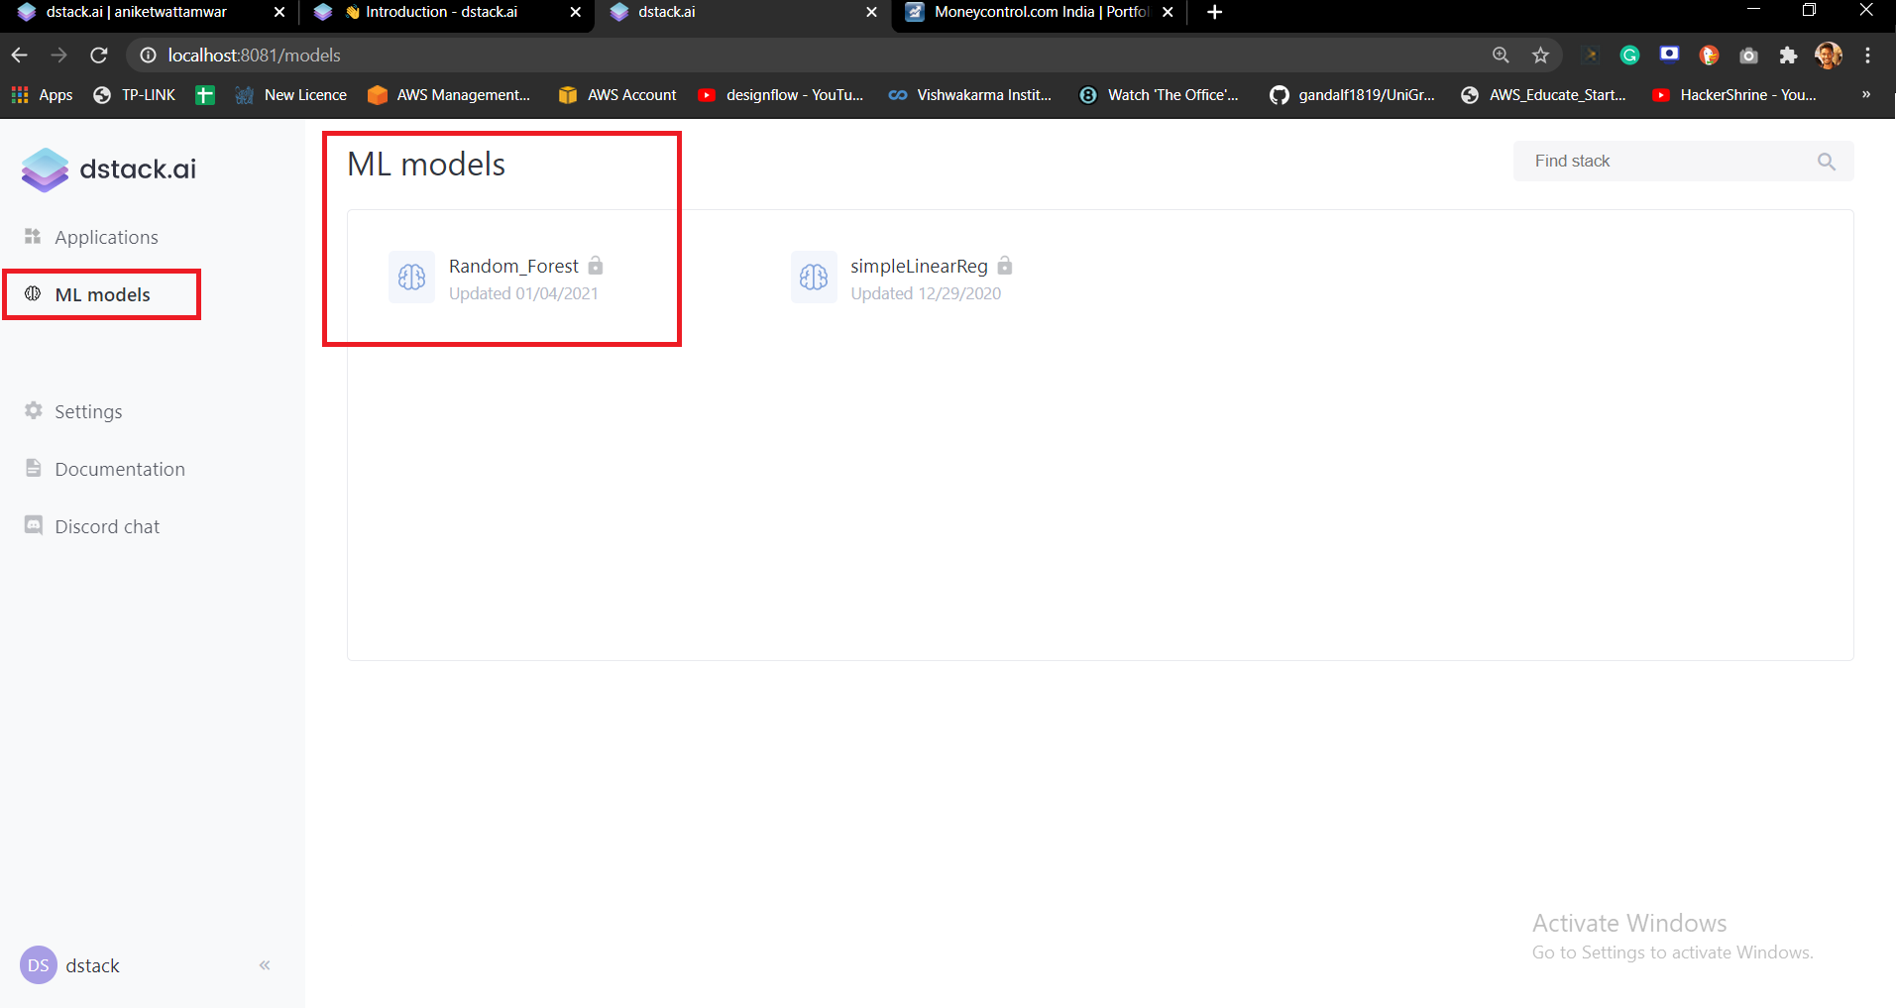Open Settings from the sidebar

88,411
